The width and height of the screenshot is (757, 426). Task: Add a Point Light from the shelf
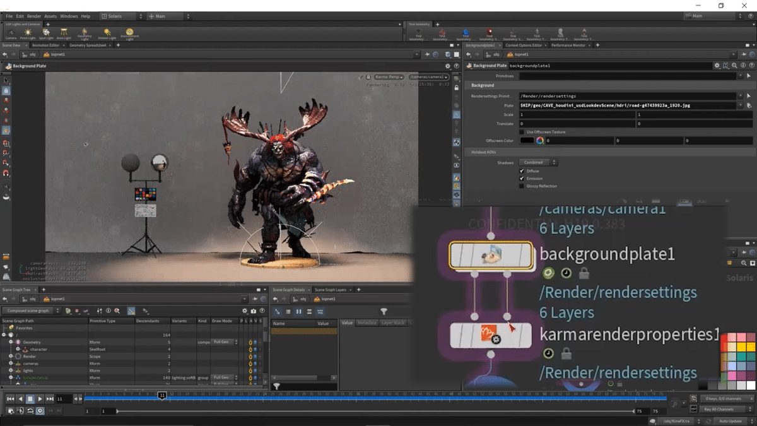28,33
